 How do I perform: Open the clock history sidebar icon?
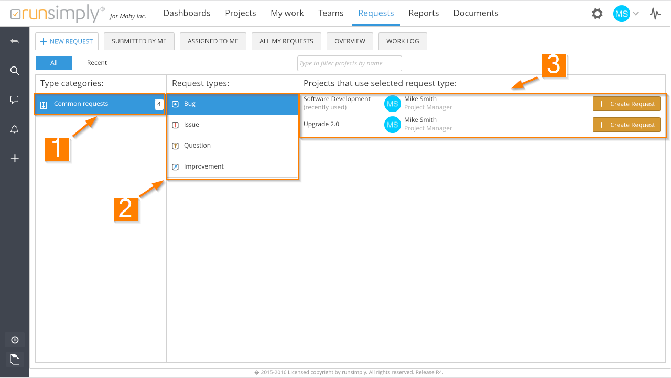pyautogui.click(x=15, y=340)
